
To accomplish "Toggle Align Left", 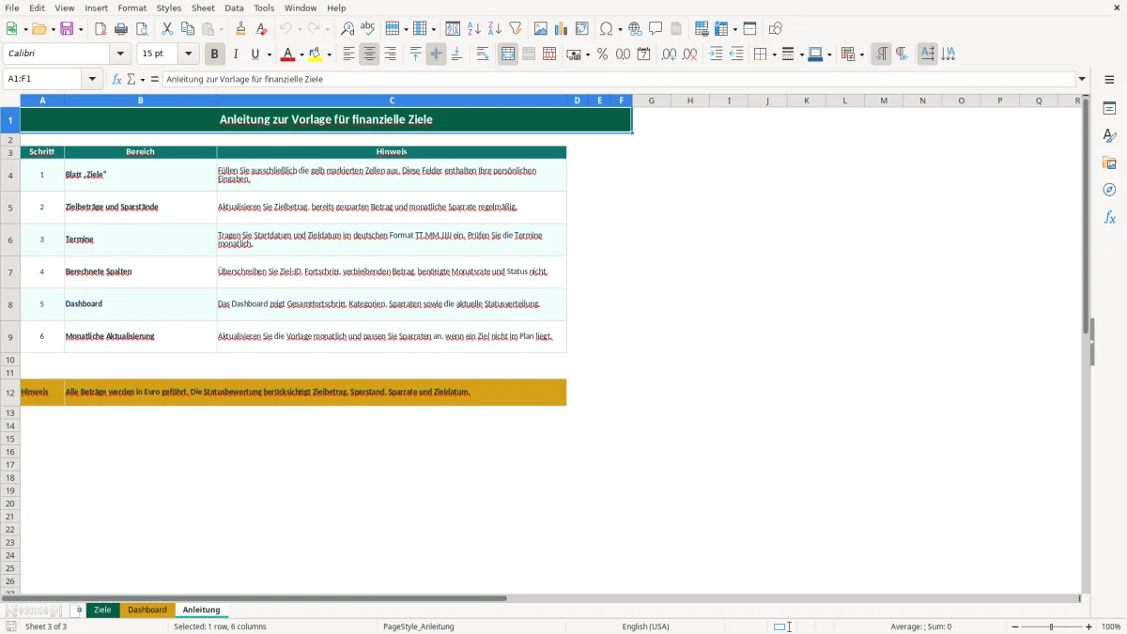I will (348, 54).
